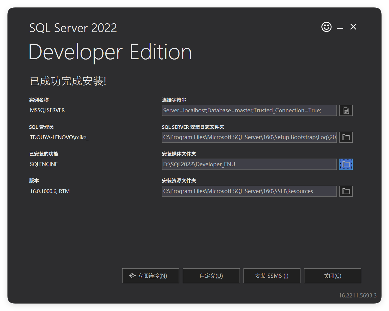Click the SQL Server 2022 title text
389x311 pixels.
tap(73, 28)
